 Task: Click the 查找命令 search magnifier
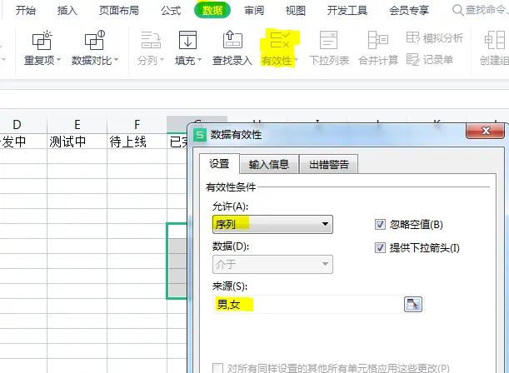coord(457,10)
